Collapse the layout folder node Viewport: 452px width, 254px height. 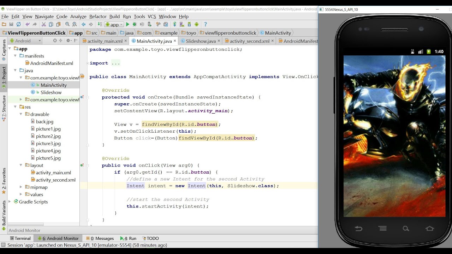(21, 165)
